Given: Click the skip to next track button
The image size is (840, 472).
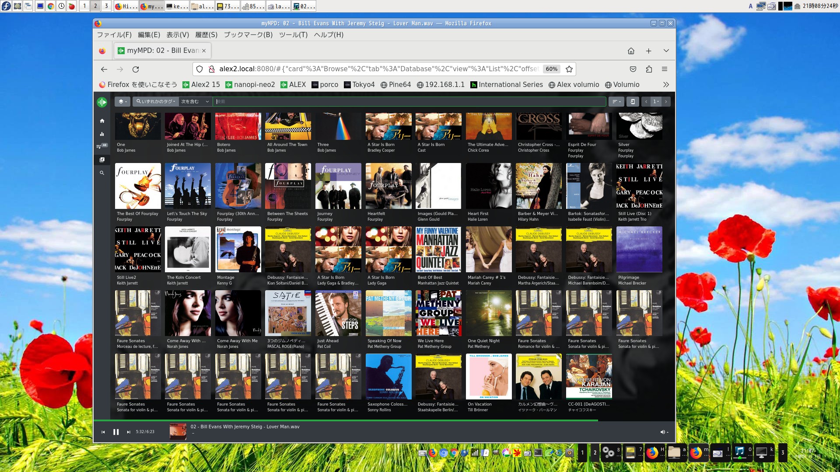Looking at the screenshot, I should click(x=129, y=432).
